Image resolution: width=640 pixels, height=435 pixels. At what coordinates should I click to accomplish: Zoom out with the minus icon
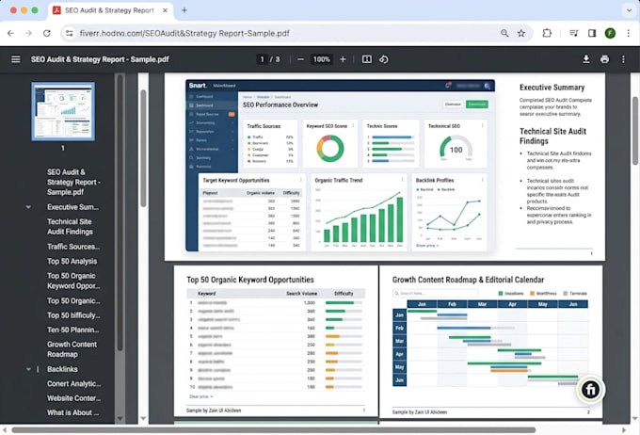[300, 59]
